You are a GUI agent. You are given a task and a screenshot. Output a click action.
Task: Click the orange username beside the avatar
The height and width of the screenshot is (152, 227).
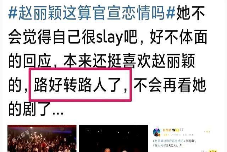(167, 130)
